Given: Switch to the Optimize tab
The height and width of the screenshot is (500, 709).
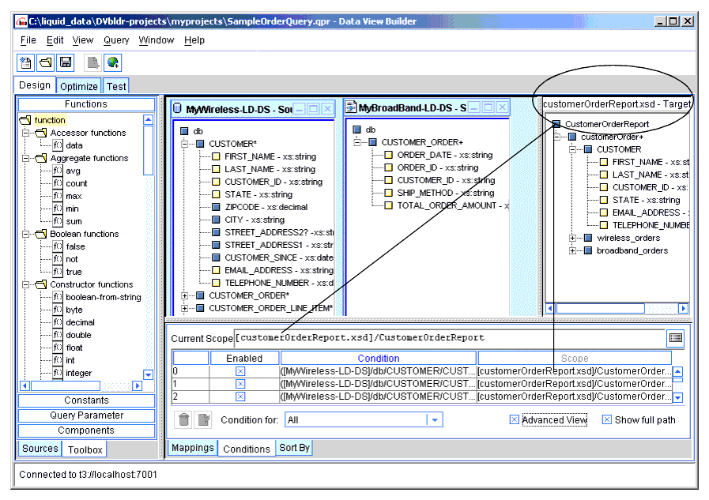Looking at the screenshot, I should (x=79, y=86).
